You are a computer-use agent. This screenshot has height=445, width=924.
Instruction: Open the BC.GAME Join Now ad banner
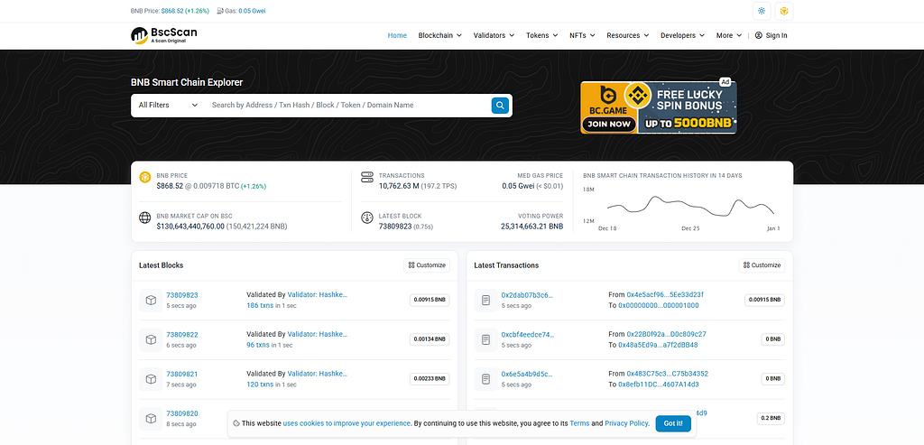(658, 107)
